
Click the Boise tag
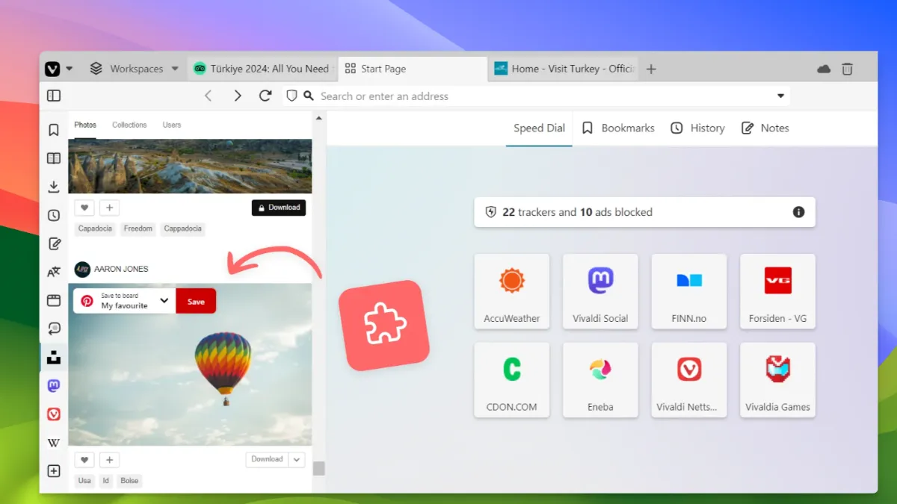129,481
